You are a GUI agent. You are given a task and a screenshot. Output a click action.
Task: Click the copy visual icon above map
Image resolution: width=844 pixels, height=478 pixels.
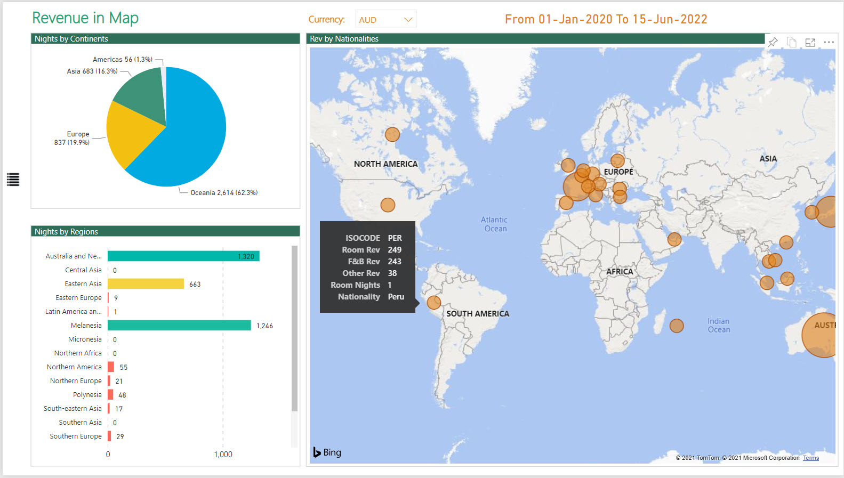click(792, 43)
